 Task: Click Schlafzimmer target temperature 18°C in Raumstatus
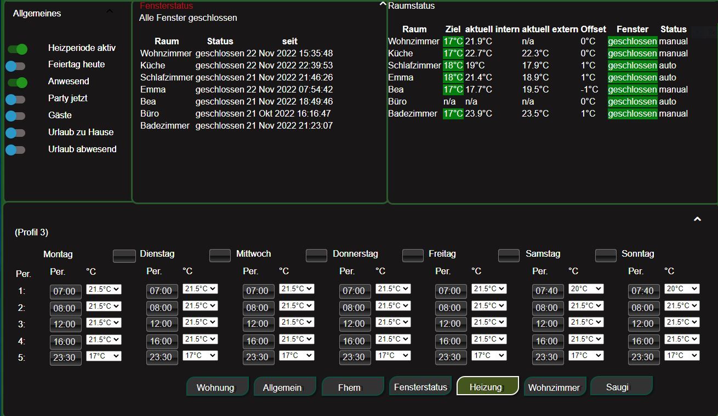coord(453,66)
